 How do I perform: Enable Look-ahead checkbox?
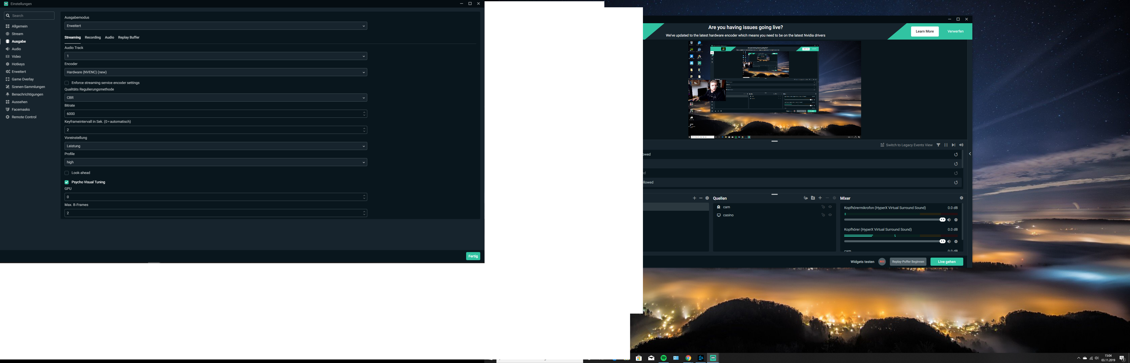point(67,173)
